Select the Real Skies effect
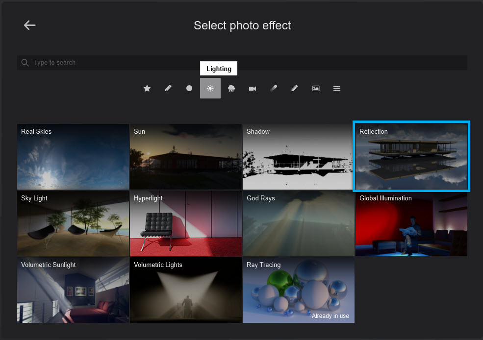This screenshot has width=483, height=340. tap(73, 157)
